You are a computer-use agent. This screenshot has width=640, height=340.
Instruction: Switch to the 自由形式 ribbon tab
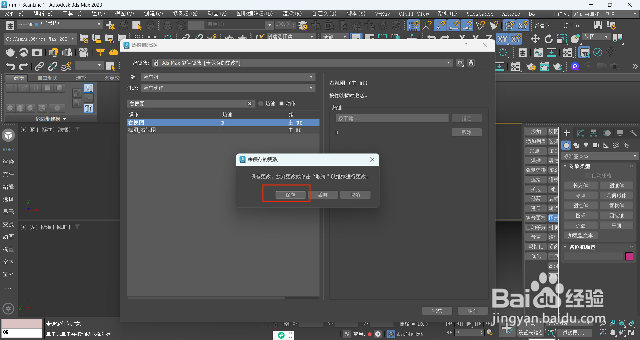point(47,78)
